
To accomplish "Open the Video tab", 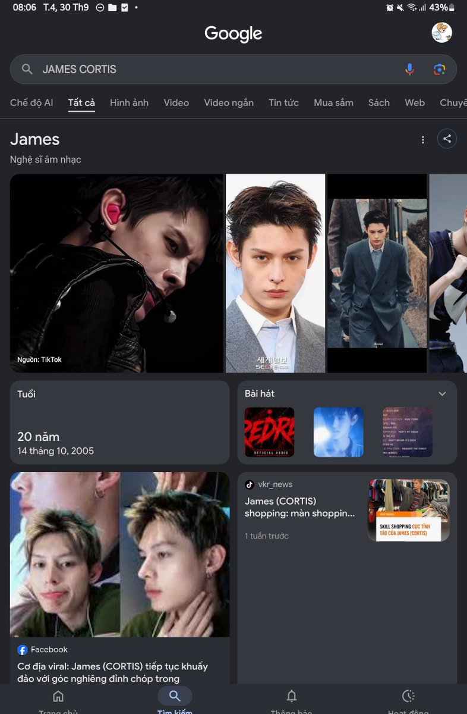I will click(x=176, y=102).
